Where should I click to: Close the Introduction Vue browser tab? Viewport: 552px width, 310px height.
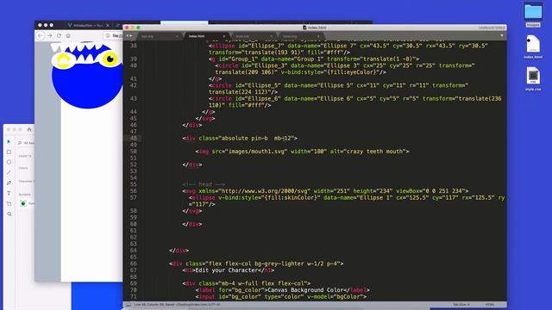point(108,25)
